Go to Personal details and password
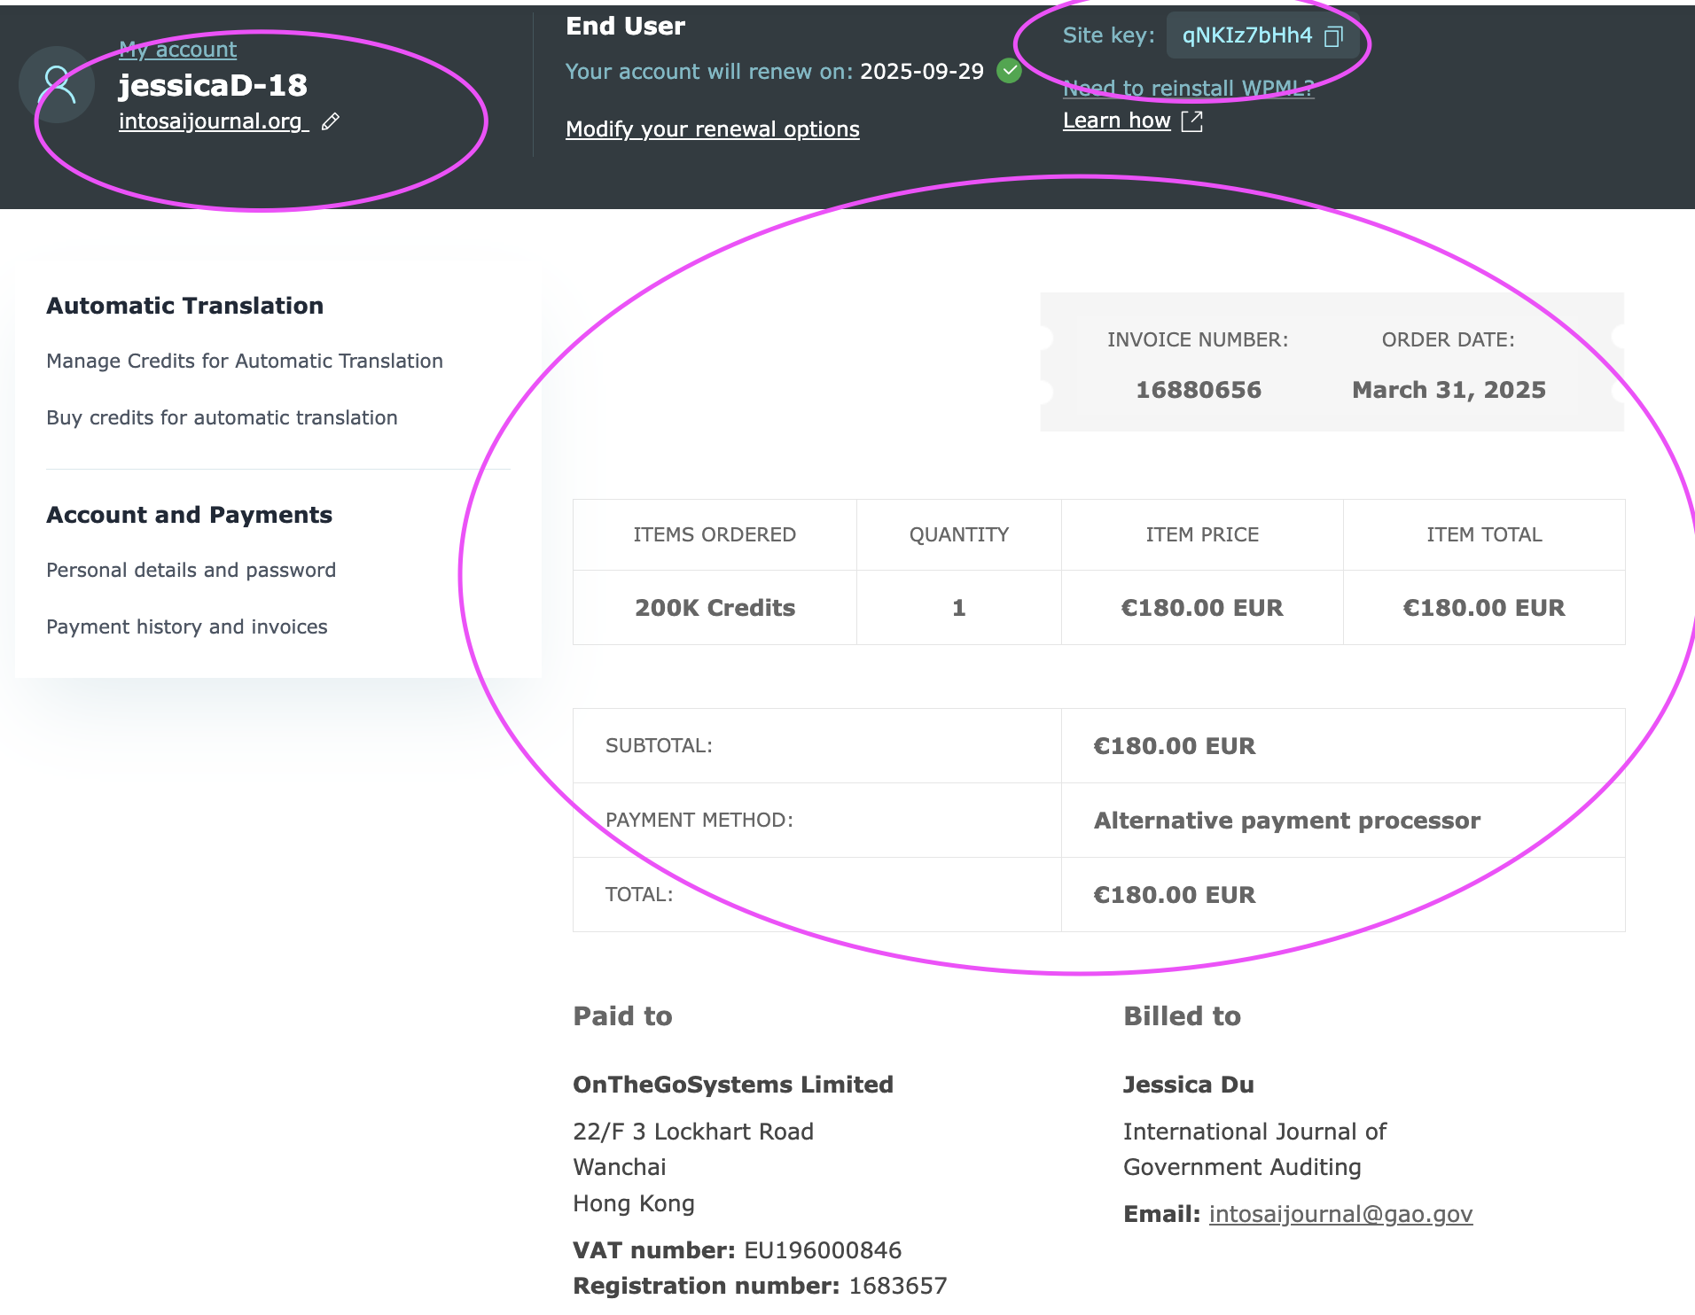The height and width of the screenshot is (1315, 1695). (191, 570)
